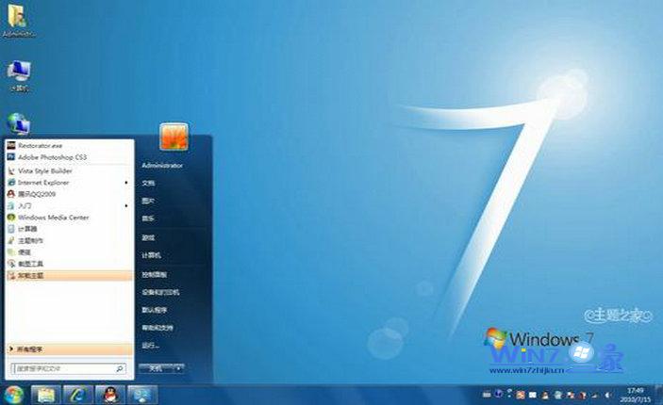Open 设备和打印机 Devices and Printers
This screenshot has width=663, height=405.
[160, 292]
